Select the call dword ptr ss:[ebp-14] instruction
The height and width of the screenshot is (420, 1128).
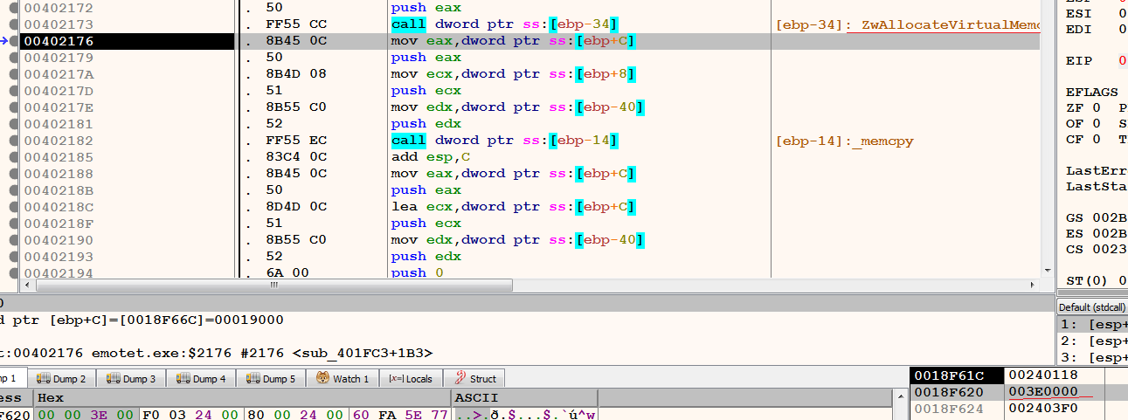point(505,141)
